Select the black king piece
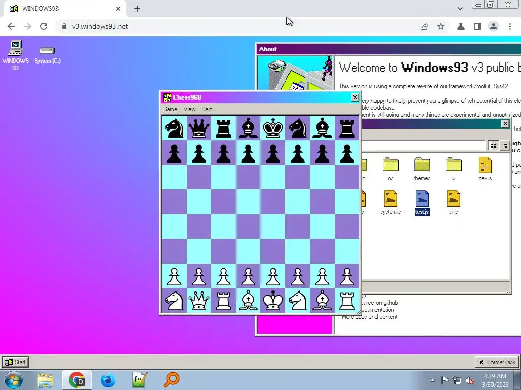 click(273, 127)
